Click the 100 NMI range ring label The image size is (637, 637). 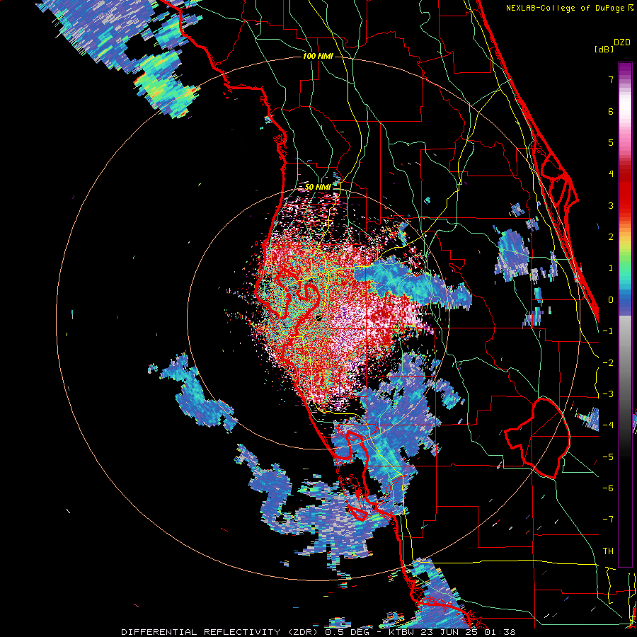click(x=318, y=56)
